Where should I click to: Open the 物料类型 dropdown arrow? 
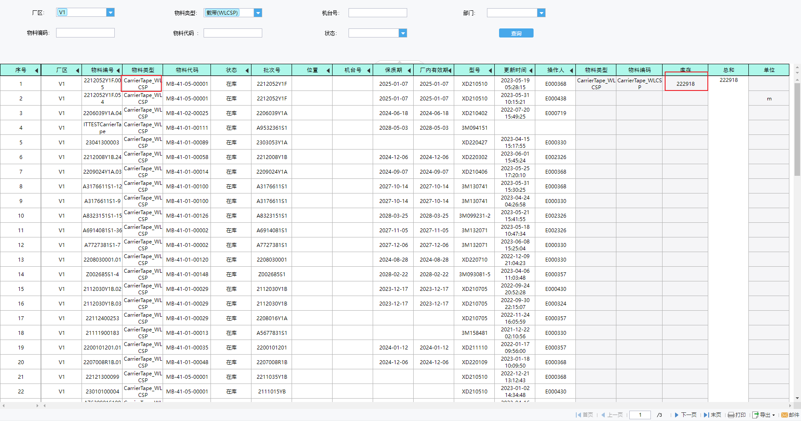pyautogui.click(x=258, y=13)
